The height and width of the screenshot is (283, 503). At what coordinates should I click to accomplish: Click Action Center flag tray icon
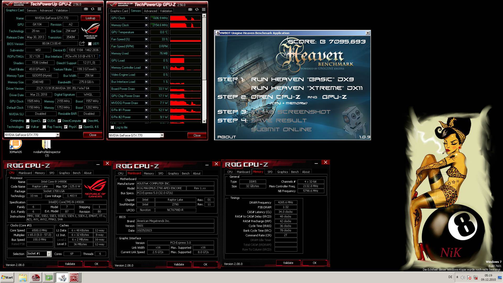469,277
